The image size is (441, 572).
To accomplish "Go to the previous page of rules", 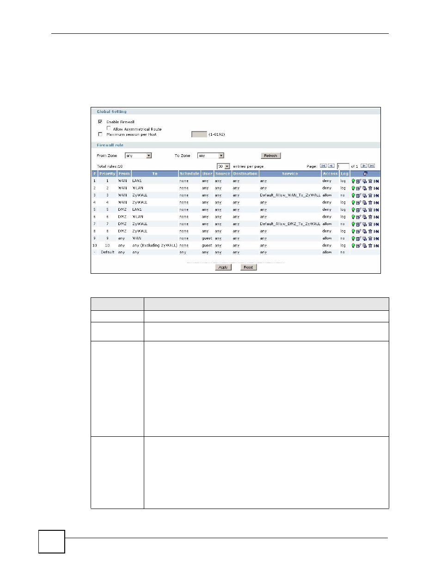I will click(x=331, y=166).
